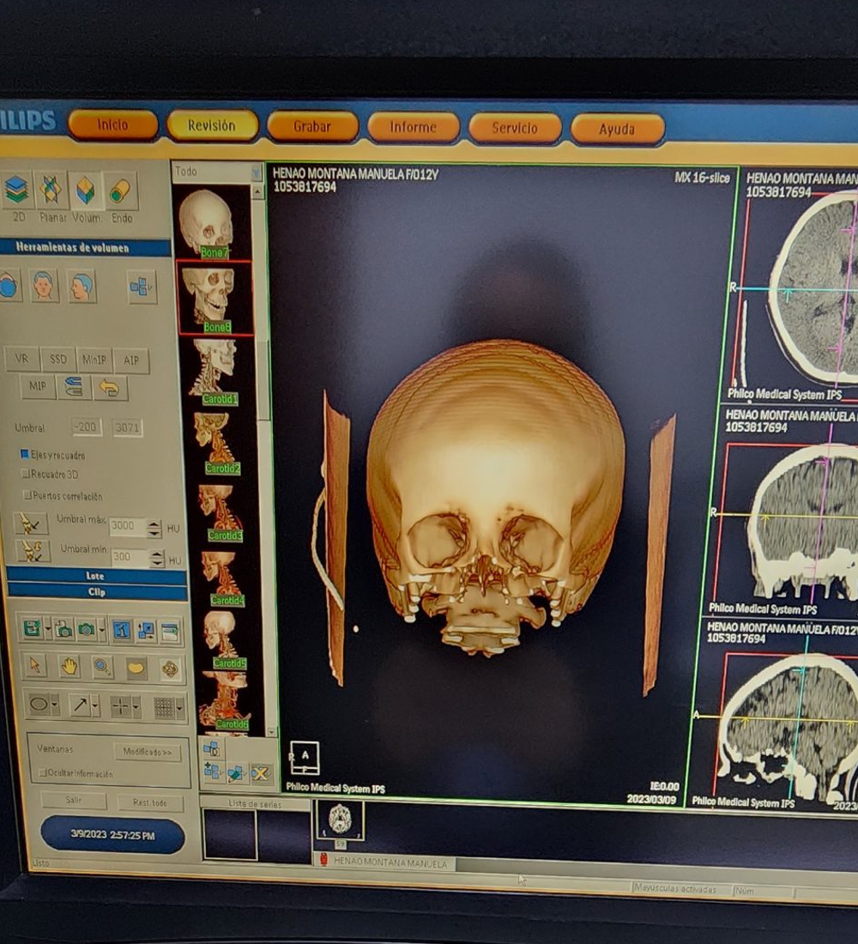Select the Carotid1 preset thumbnail
This screenshot has height=944, width=858.
215,372
